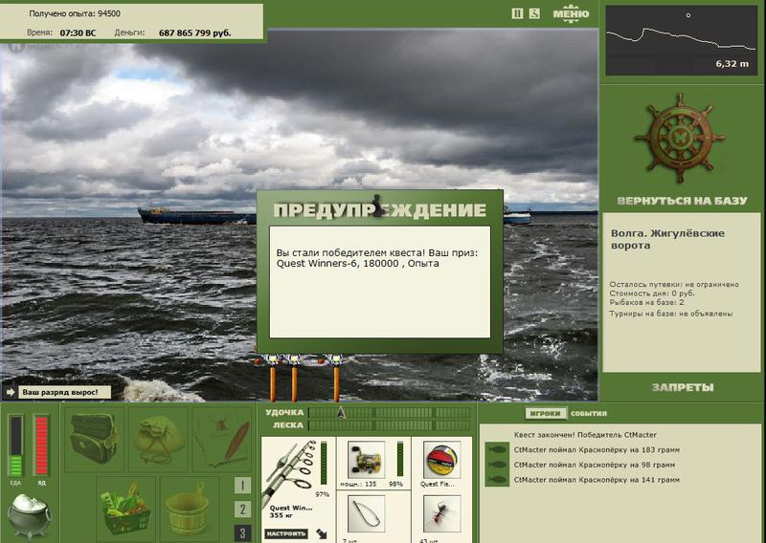Click the third fishing rod in water
The image size is (766, 543).
point(336,379)
